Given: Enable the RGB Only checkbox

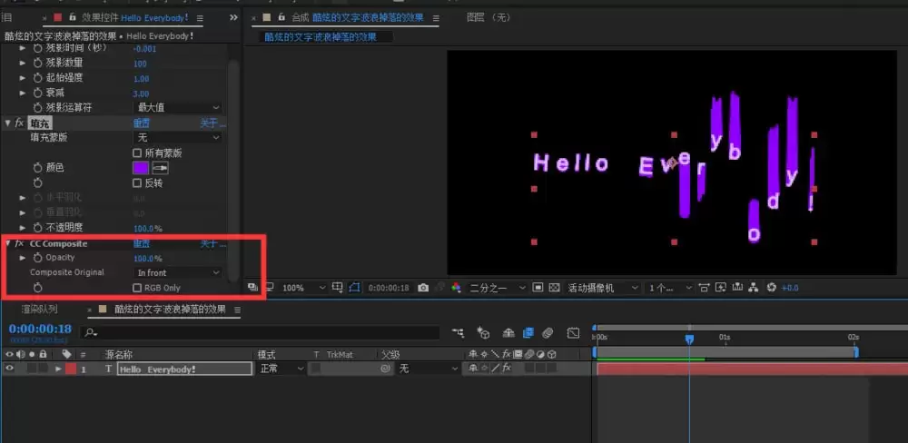Looking at the screenshot, I should pos(137,288).
